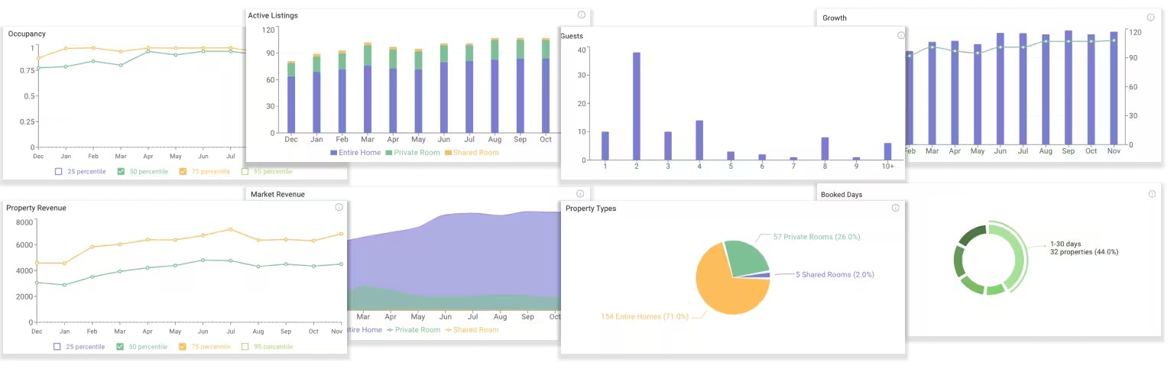Select the 2-guests bar in Guests chart
Screen dimensions: 1174x382
pyautogui.click(x=637, y=106)
